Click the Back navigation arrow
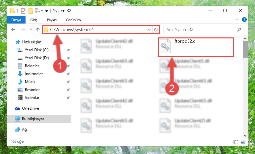Image resolution: width=255 pixels, height=154 pixels. pyautogui.click(x=13, y=29)
